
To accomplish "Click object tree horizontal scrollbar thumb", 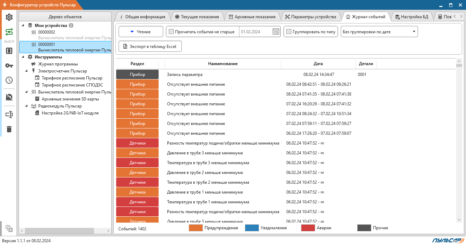I will click(60, 231).
